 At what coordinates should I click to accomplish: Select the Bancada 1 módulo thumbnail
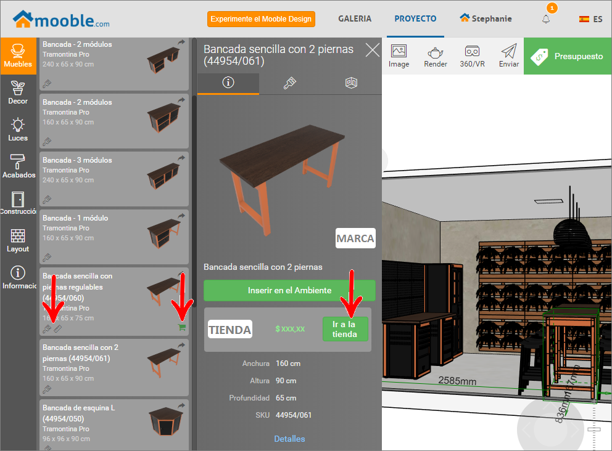point(164,233)
